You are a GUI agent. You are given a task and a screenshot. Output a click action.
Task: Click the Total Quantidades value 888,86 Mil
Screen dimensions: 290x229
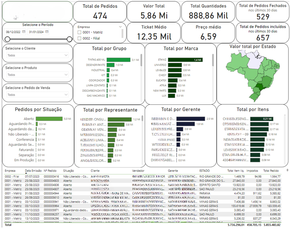(x=208, y=16)
